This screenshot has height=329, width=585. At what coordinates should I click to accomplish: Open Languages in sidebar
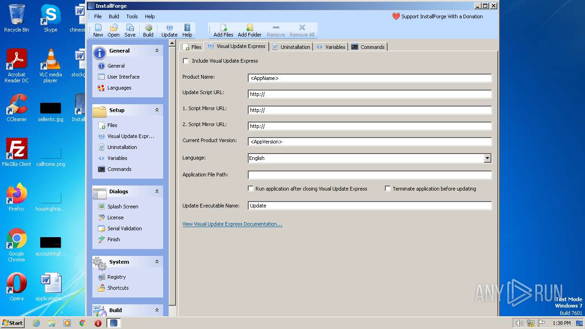coord(115,88)
